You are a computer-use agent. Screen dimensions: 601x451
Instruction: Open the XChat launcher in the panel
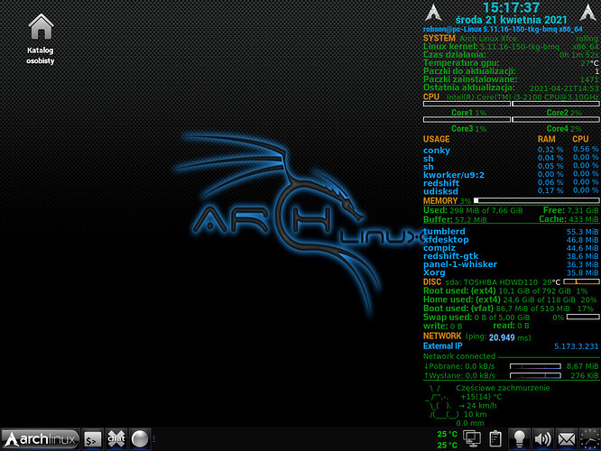point(116,439)
